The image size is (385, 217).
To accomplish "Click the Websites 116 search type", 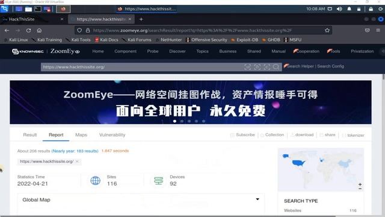I will (320, 210).
